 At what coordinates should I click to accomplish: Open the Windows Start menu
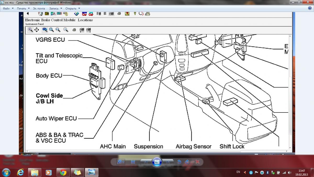[6, 172]
